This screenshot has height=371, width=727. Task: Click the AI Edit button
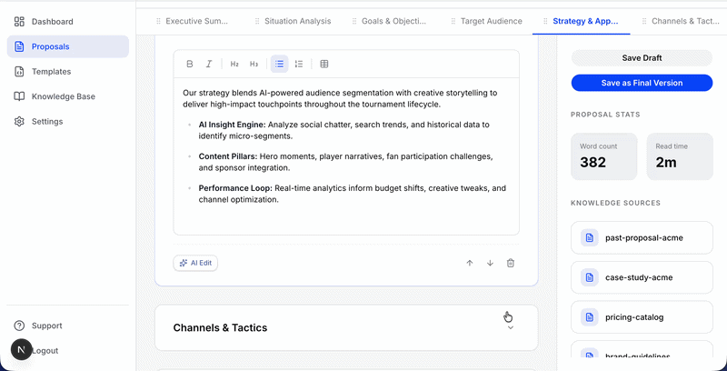pyautogui.click(x=195, y=263)
